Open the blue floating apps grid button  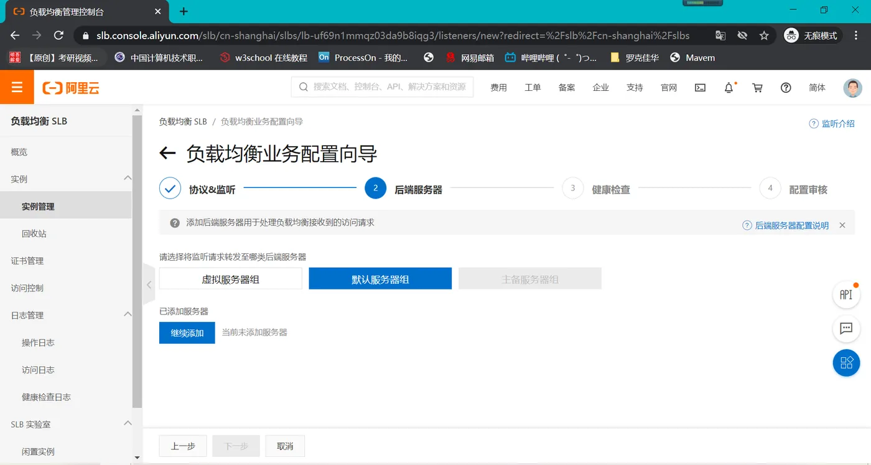click(x=846, y=363)
